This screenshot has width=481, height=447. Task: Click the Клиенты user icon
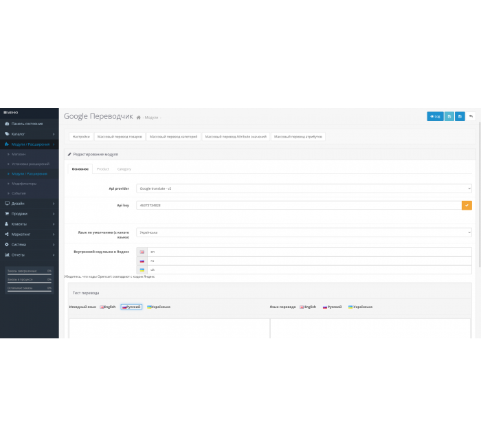click(x=7, y=223)
